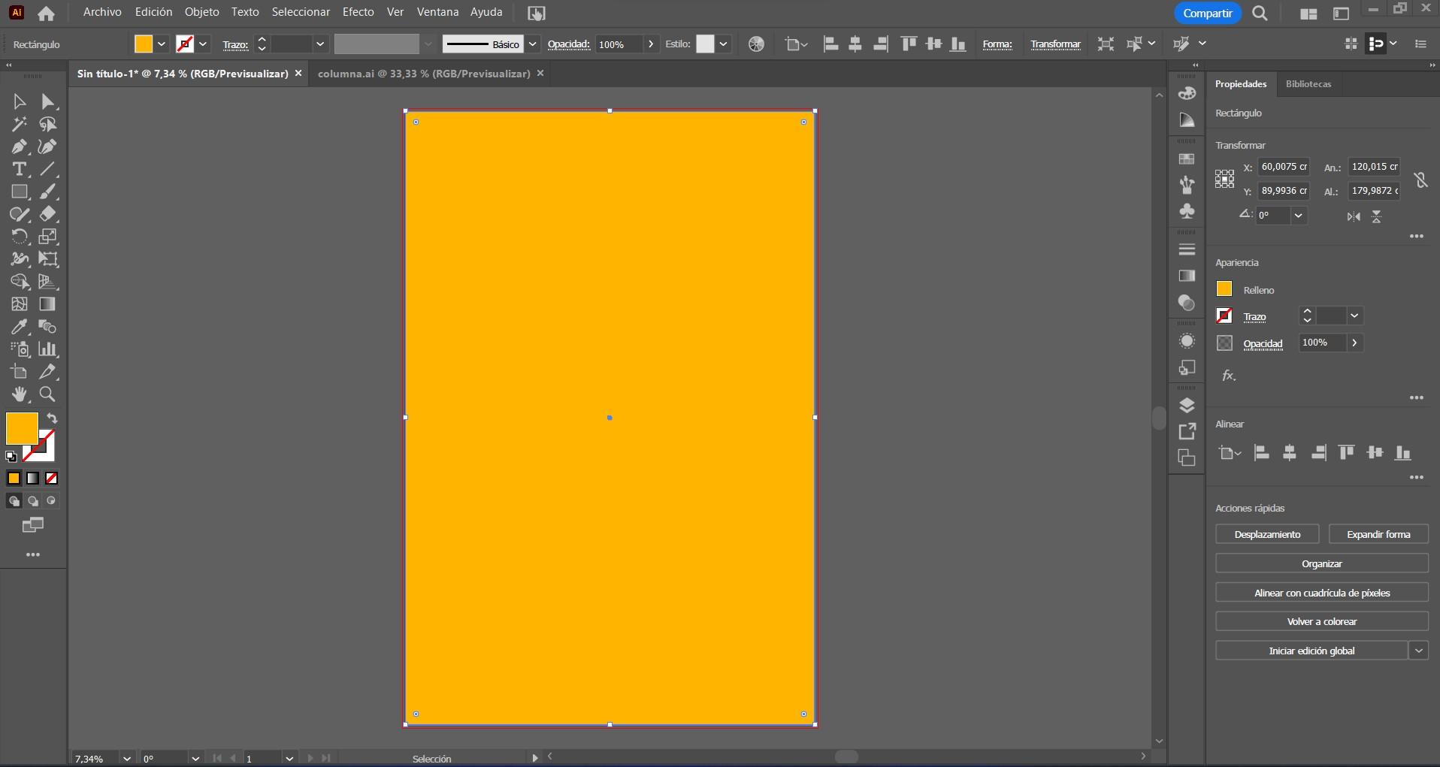Select the Line Segment tool
1440x767 pixels.
[x=48, y=169]
